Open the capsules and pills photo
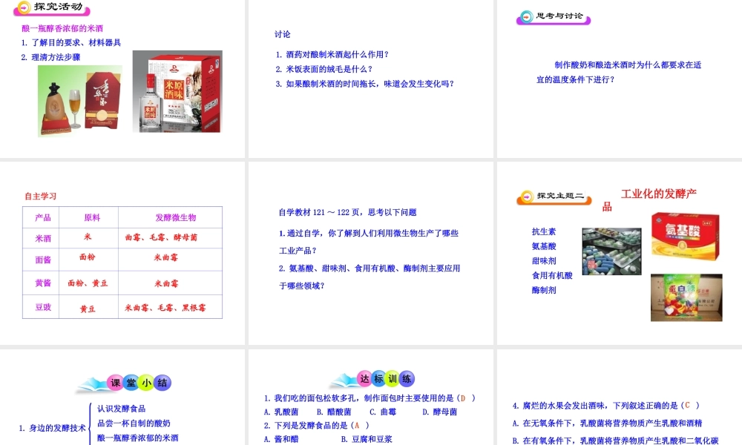This screenshot has height=445, width=742. pyautogui.click(x=611, y=251)
